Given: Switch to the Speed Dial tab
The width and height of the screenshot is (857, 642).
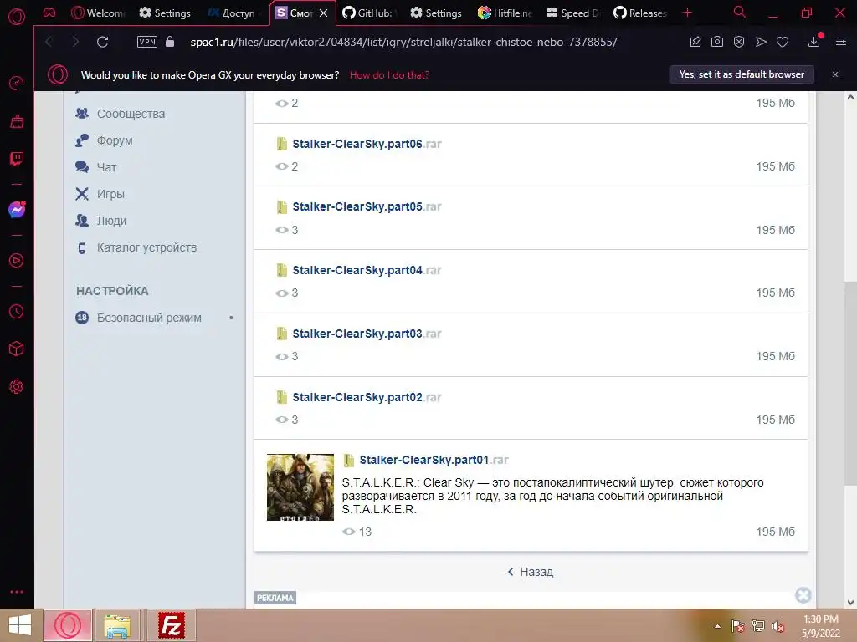Looking at the screenshot, I should tap(572, 13).
